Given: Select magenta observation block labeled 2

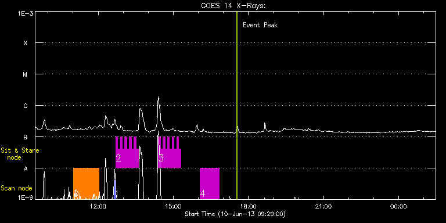Looking at the screenshot, I should click(x=127, y=152).
